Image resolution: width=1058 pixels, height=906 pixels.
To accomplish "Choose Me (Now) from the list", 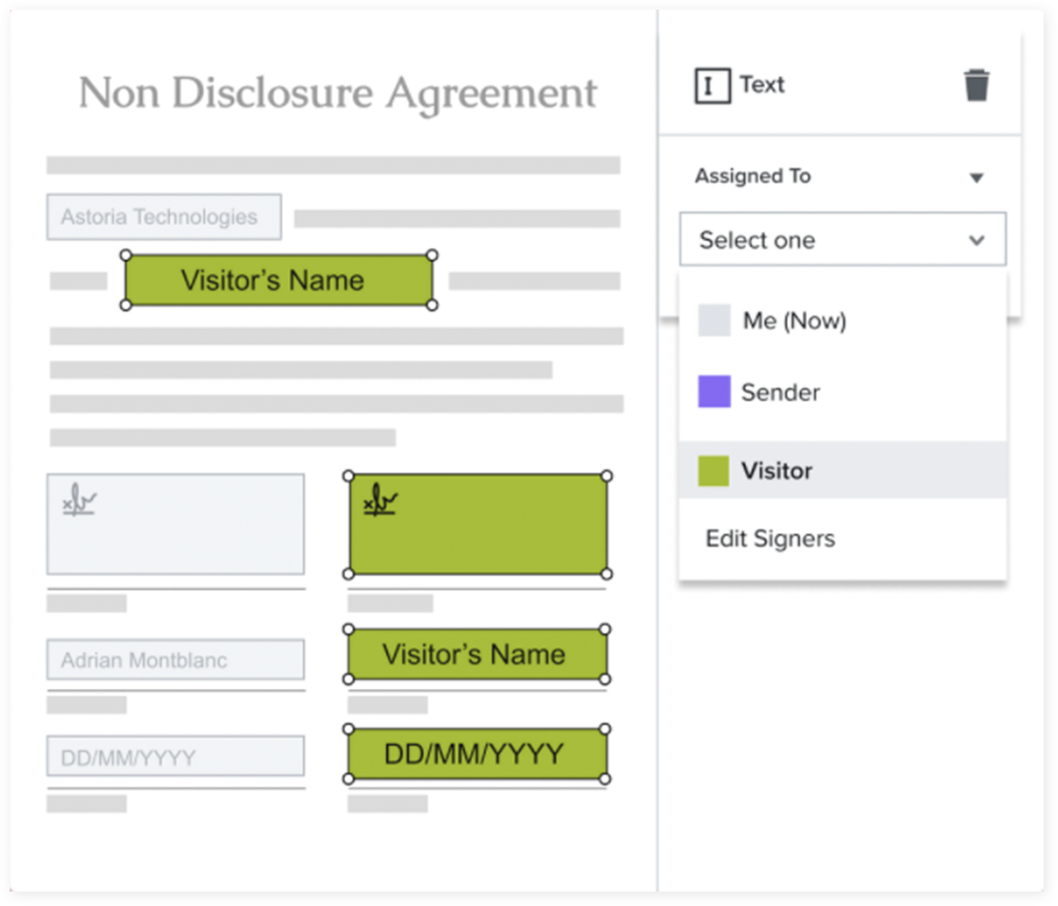I will coord(793,321).
